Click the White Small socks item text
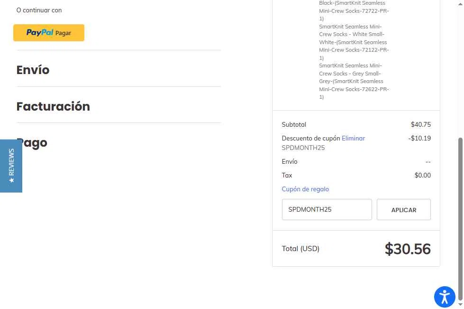This screenshot has width=464, height=309. (354, 42)
